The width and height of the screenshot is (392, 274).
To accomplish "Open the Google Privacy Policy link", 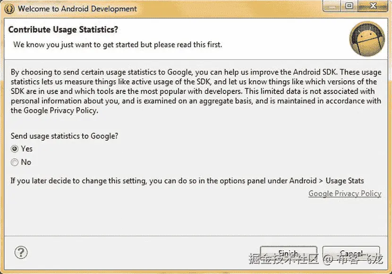I will (x=345, y=194).
